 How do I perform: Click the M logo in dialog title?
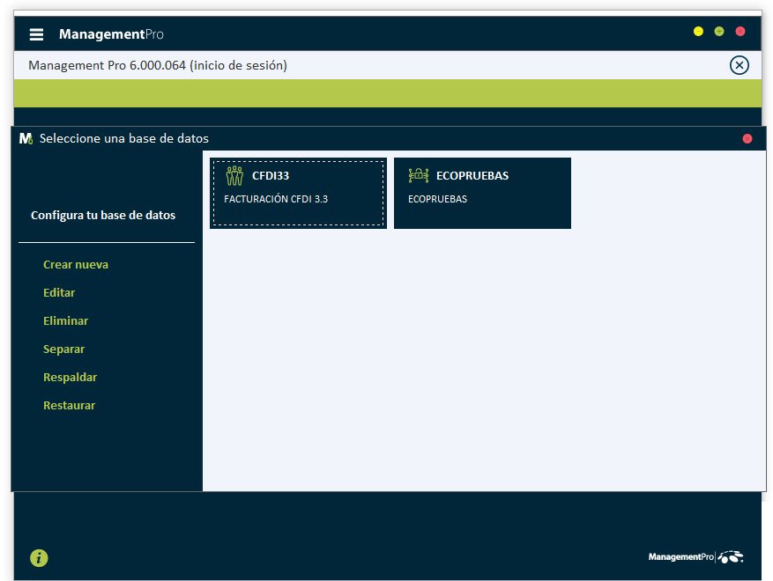[26, 138]
